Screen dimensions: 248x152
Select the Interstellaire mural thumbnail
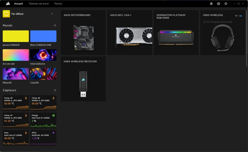pyautogui.click(x=43, y=55)
